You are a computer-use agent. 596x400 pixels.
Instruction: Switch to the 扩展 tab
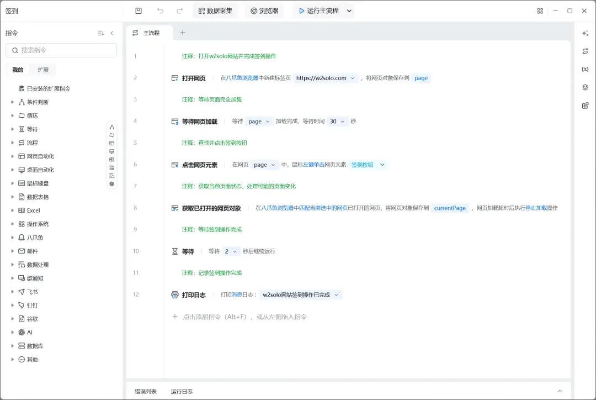point(43,70)
